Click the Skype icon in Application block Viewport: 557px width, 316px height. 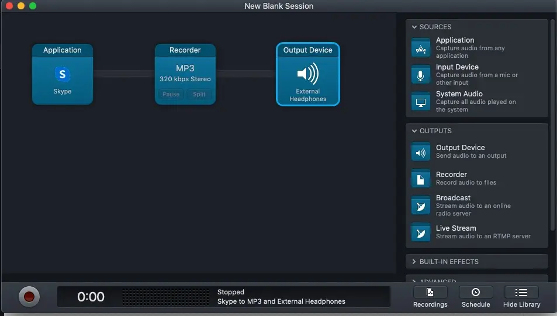[x=63, y=74]
